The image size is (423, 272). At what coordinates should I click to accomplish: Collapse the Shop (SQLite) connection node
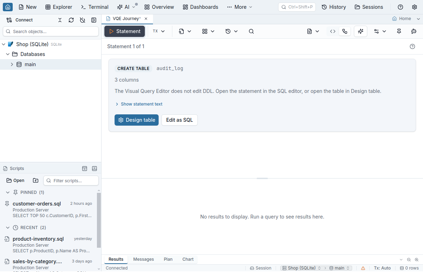pyautogui.click(x=4, y=44)
